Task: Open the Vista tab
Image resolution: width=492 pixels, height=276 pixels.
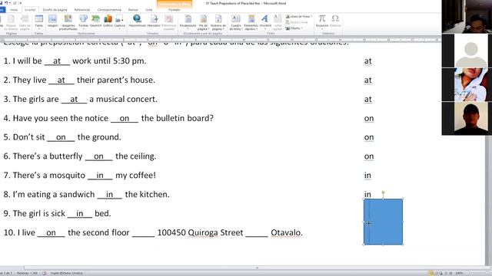Action: tap(148, 10)
